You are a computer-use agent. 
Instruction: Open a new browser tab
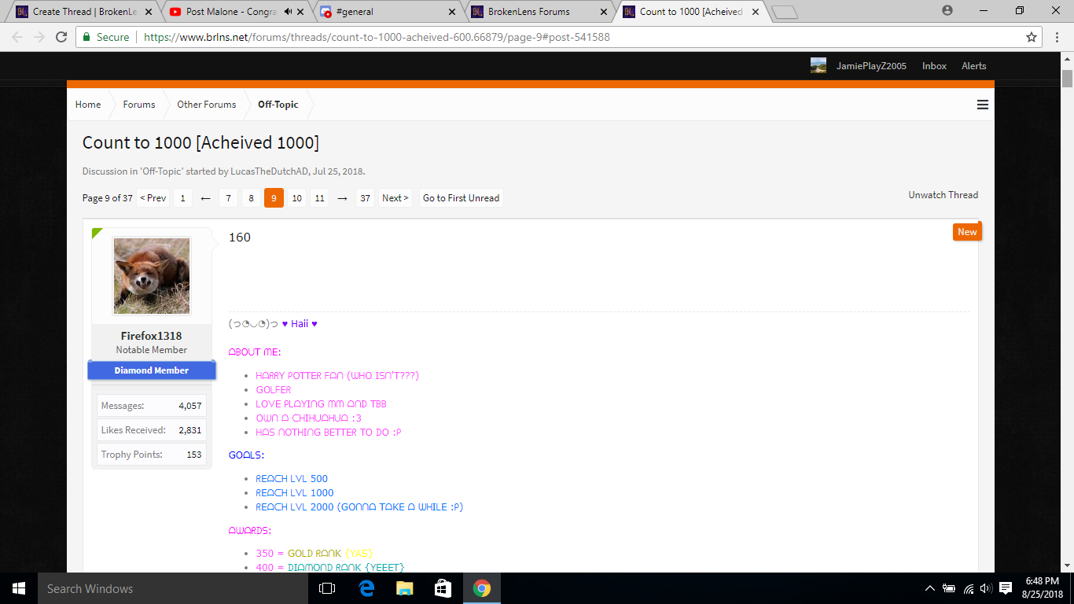785,13
